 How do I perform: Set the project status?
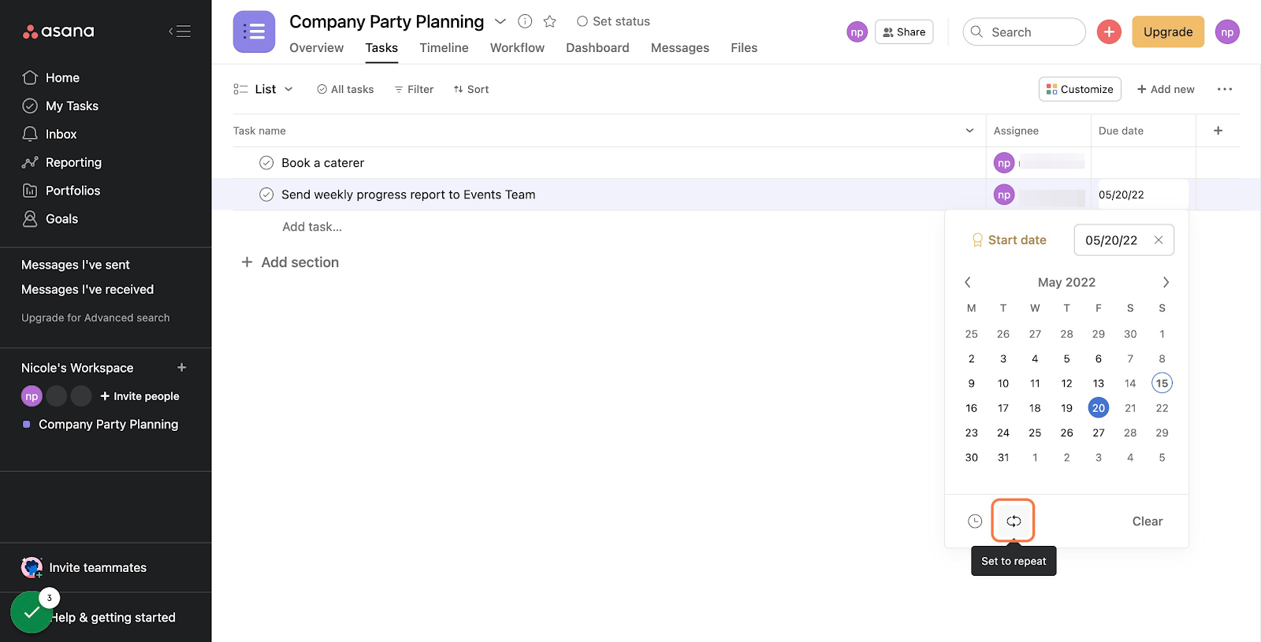(613, 21)
